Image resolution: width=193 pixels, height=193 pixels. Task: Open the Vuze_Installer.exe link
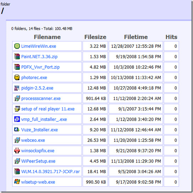click(39, 130)
